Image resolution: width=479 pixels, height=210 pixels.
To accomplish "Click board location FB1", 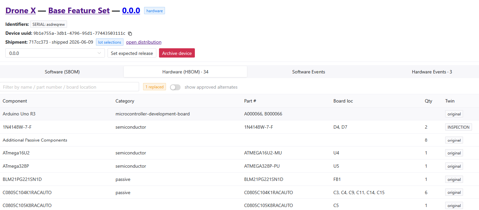I will coord(337,179).
